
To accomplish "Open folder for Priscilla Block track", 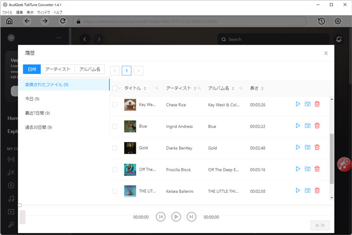I will tap(307, 169).
